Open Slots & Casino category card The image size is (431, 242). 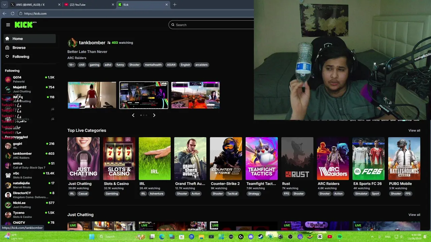(x=119, y=159)
